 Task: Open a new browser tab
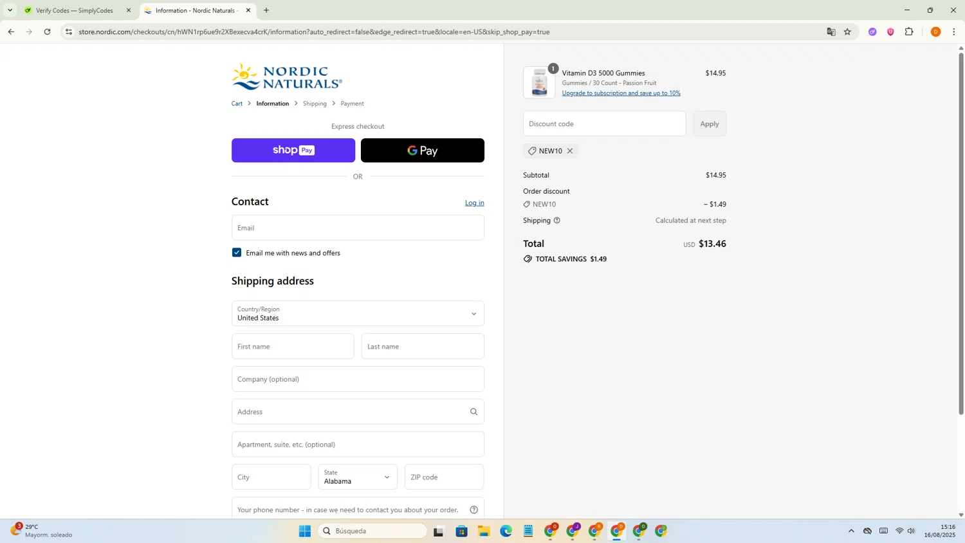[266, 10]
